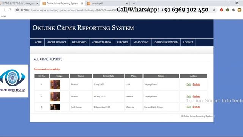Reload the page with the refresh icon
Screen dimensions: 243x137
pyautogui.click(x=10, y=10)
